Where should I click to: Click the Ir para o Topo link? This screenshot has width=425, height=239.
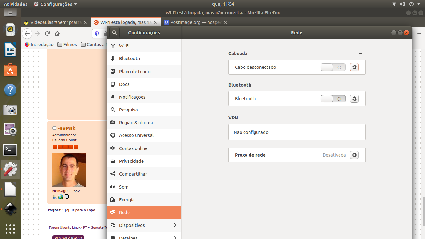[x=83, y=210]
